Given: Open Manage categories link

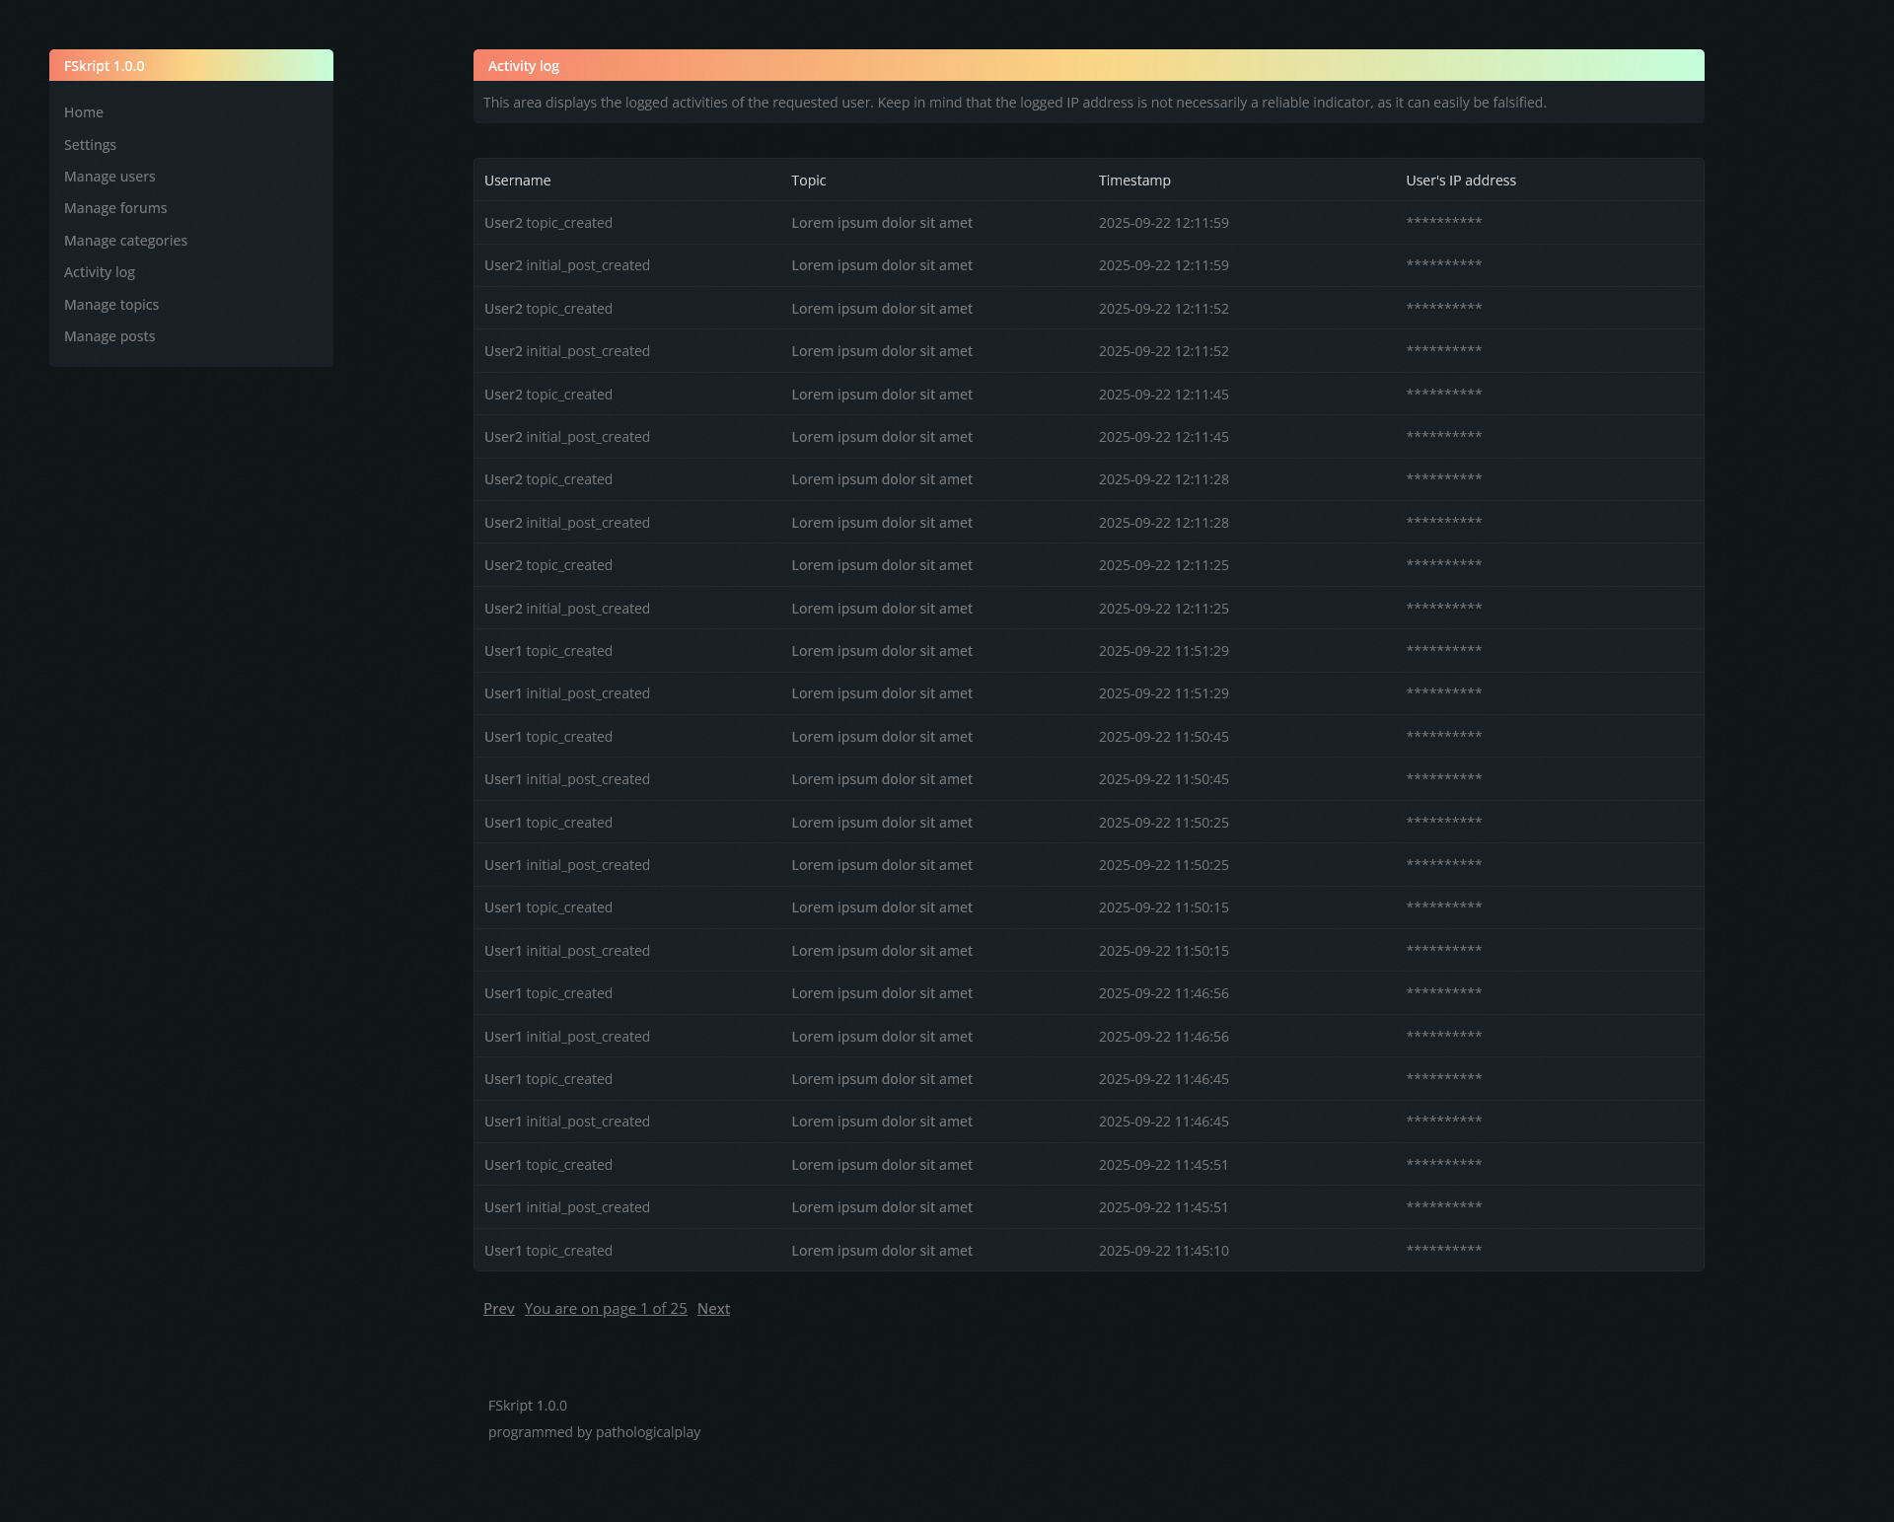Looking at the screenshot, I should [x=125, y=241].
